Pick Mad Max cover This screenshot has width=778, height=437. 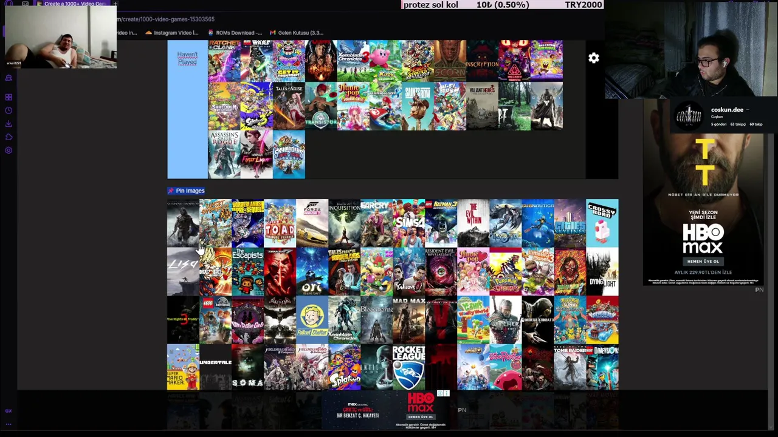tap(408, 320)
